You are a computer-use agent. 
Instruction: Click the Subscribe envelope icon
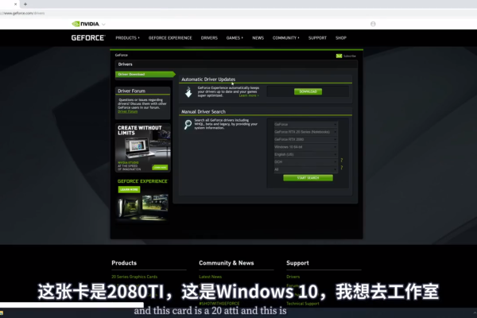[x=339, y=56]
